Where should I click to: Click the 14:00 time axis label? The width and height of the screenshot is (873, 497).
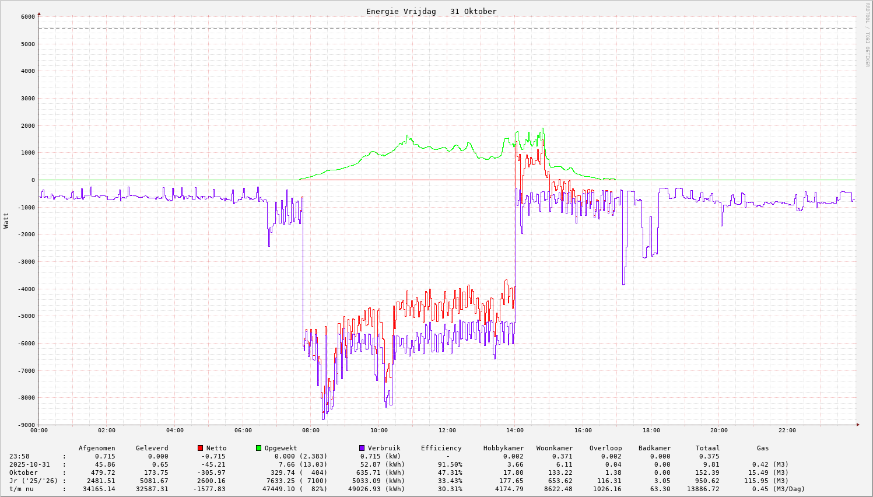pos(515,430)
